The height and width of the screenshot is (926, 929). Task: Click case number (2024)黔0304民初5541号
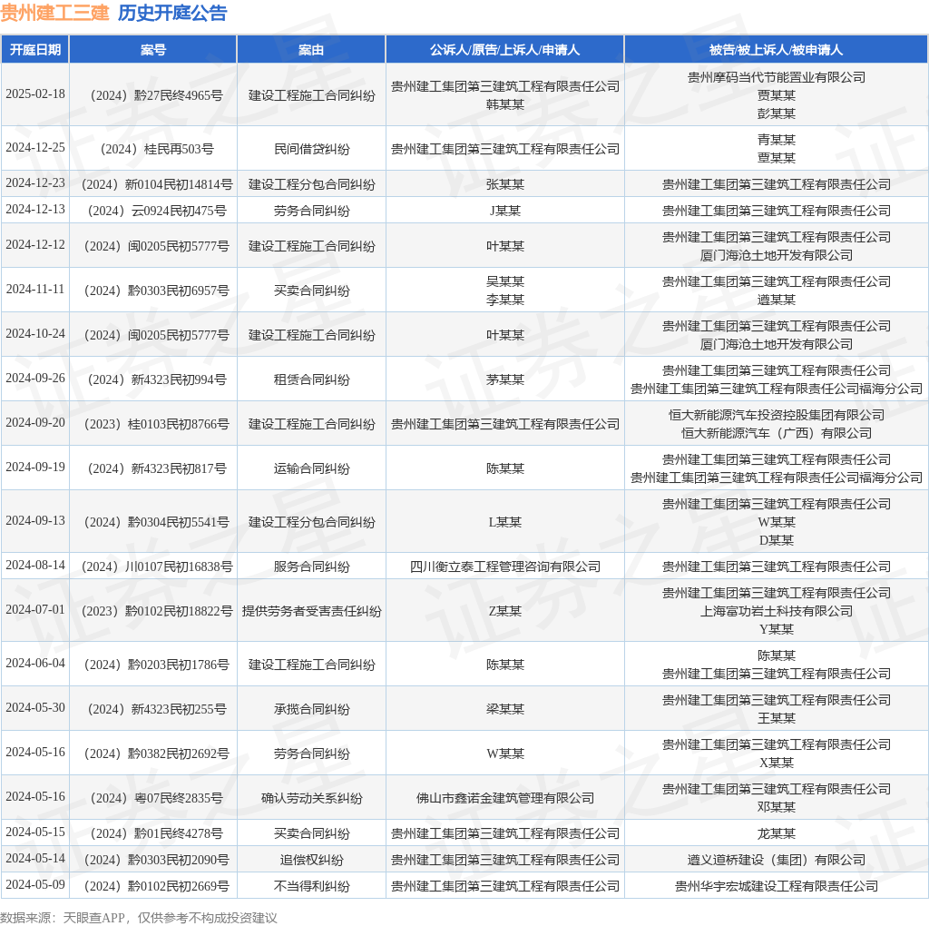152,522
